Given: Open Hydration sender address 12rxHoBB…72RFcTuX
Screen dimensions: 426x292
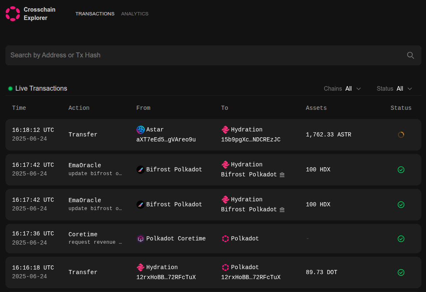Looking at the screenshot, I should [x=166, y=277].
